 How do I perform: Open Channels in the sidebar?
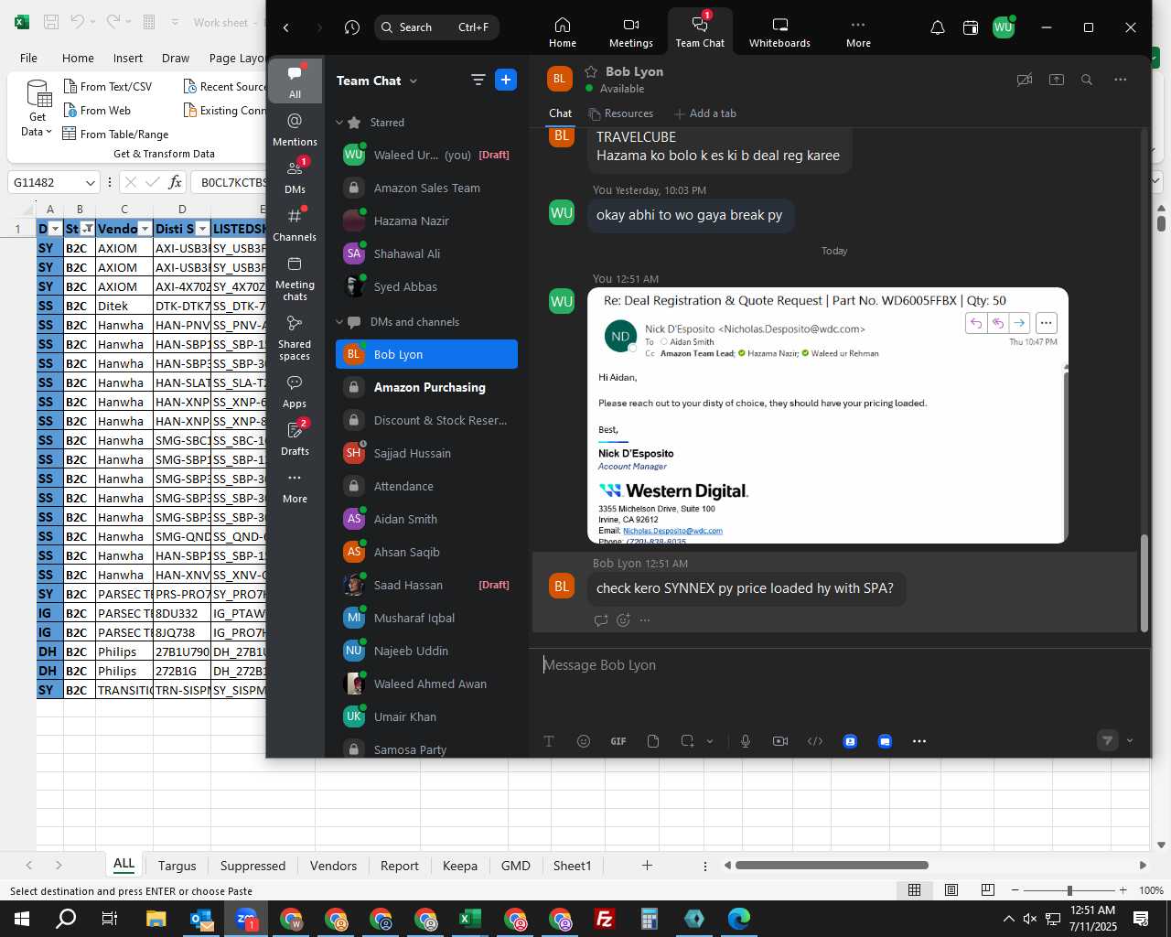295,224
